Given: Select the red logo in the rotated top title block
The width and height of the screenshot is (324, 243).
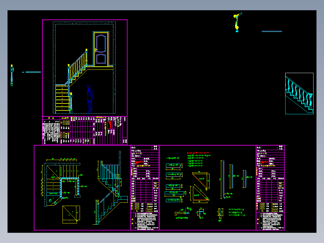Looking at the screenshot, I should coord(110,124).
